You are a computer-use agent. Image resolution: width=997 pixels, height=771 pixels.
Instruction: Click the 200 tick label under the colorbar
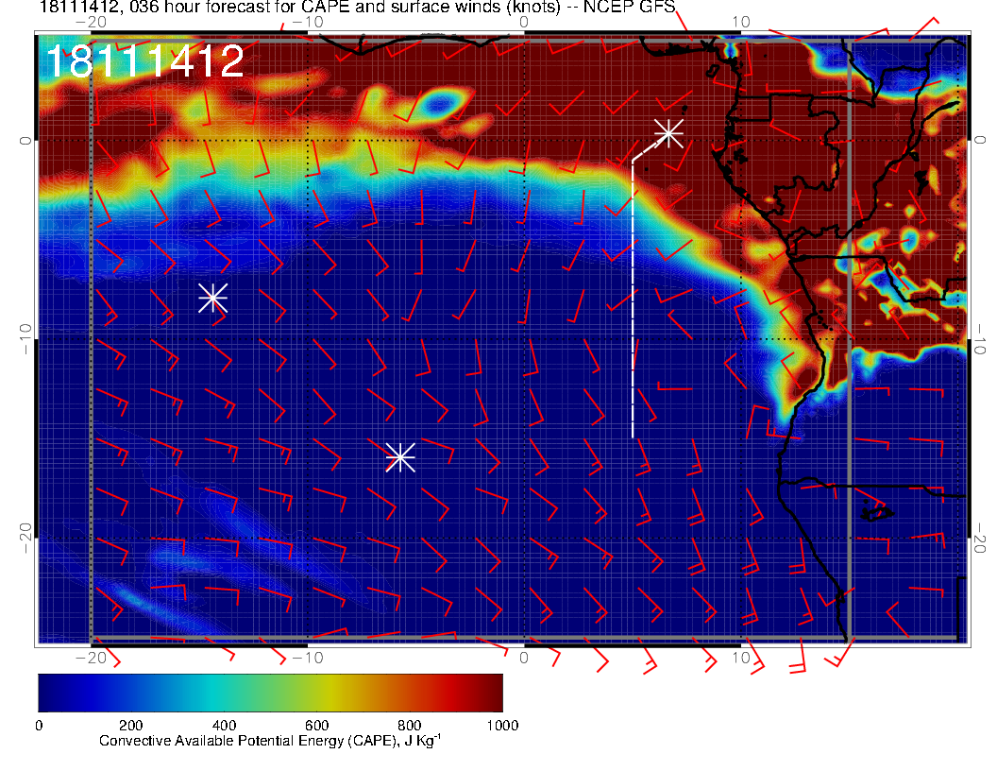[130, 726]
